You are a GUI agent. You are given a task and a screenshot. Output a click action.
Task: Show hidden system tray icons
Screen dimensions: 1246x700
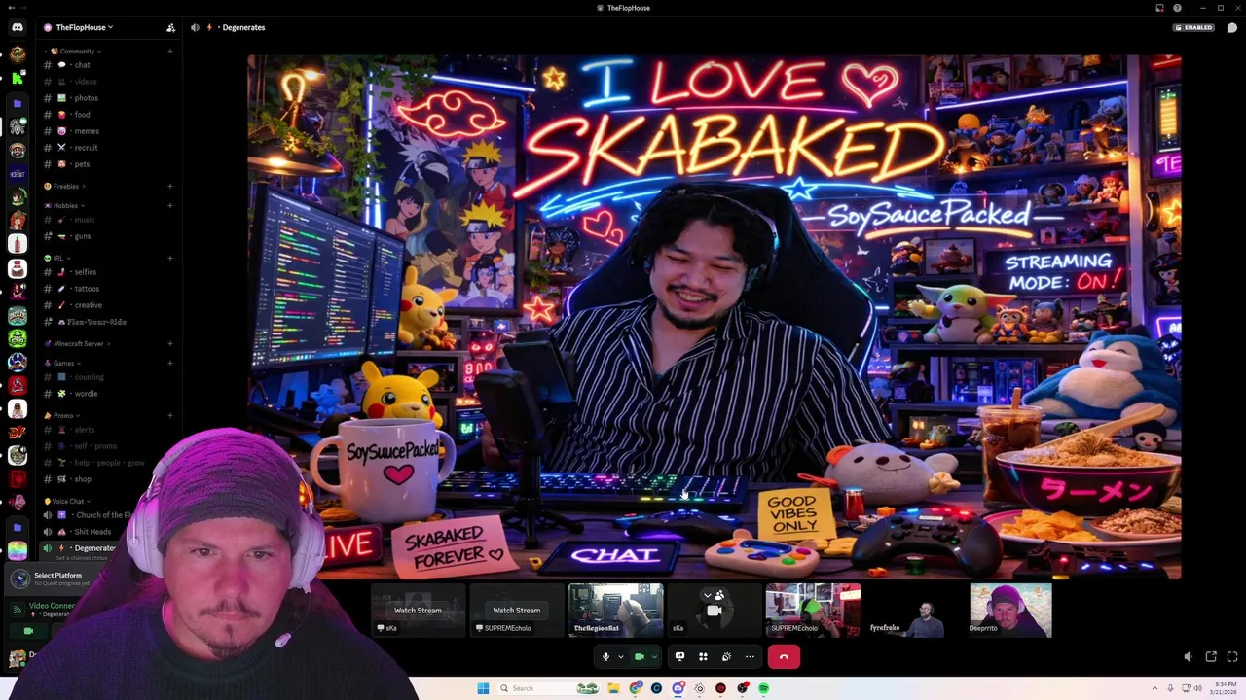click(x=1154, y=688)
